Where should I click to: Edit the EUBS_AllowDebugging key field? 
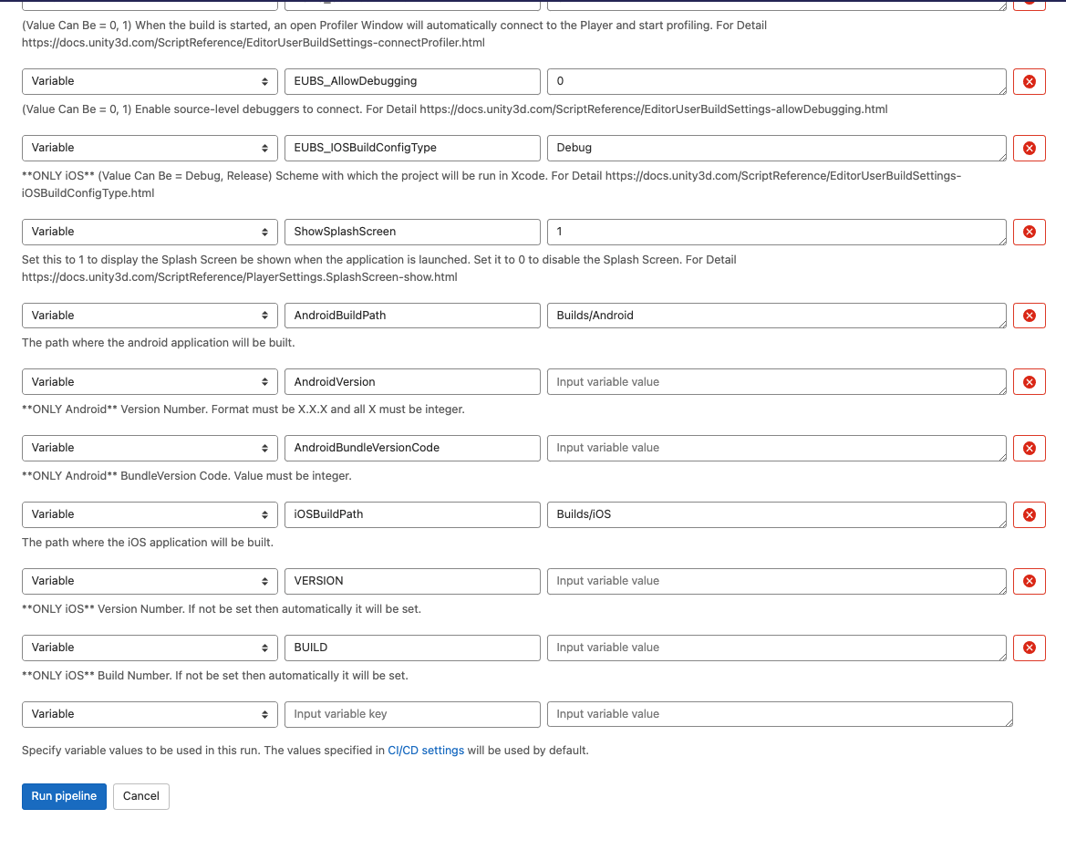point(412,81)
